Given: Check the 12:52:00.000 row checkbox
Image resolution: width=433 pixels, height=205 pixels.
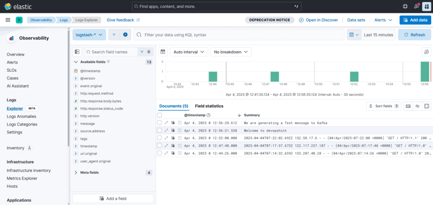Looking at the screenshot, I should tap(159, 138).
